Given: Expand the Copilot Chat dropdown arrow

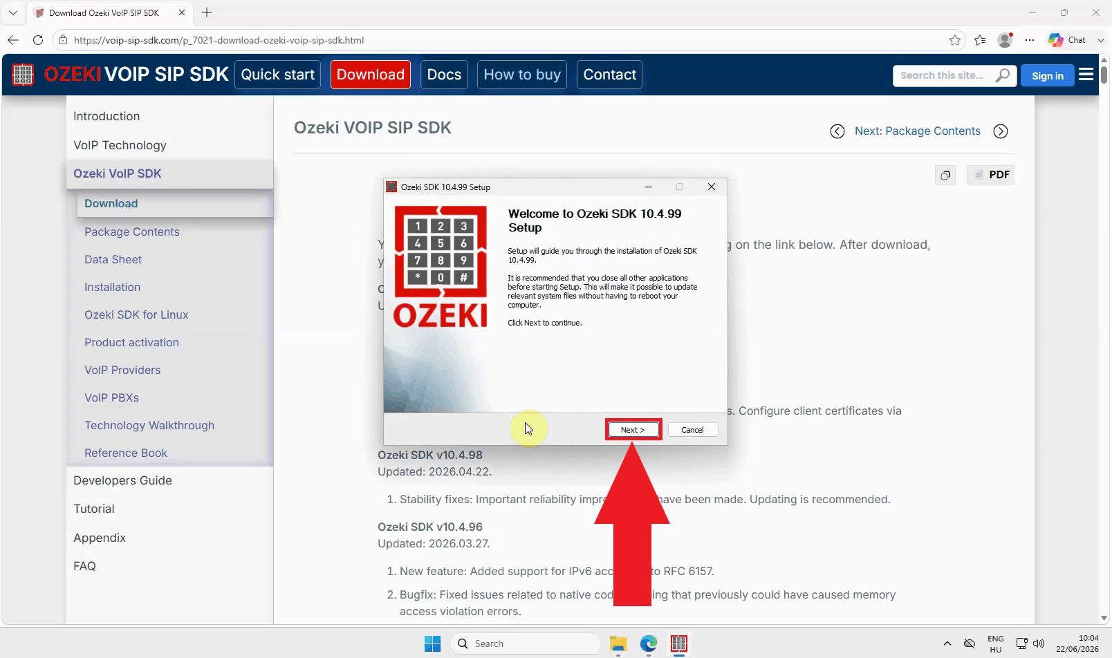Looking at the screenshot, I should pyautogui.click(x=1101, y=40).
